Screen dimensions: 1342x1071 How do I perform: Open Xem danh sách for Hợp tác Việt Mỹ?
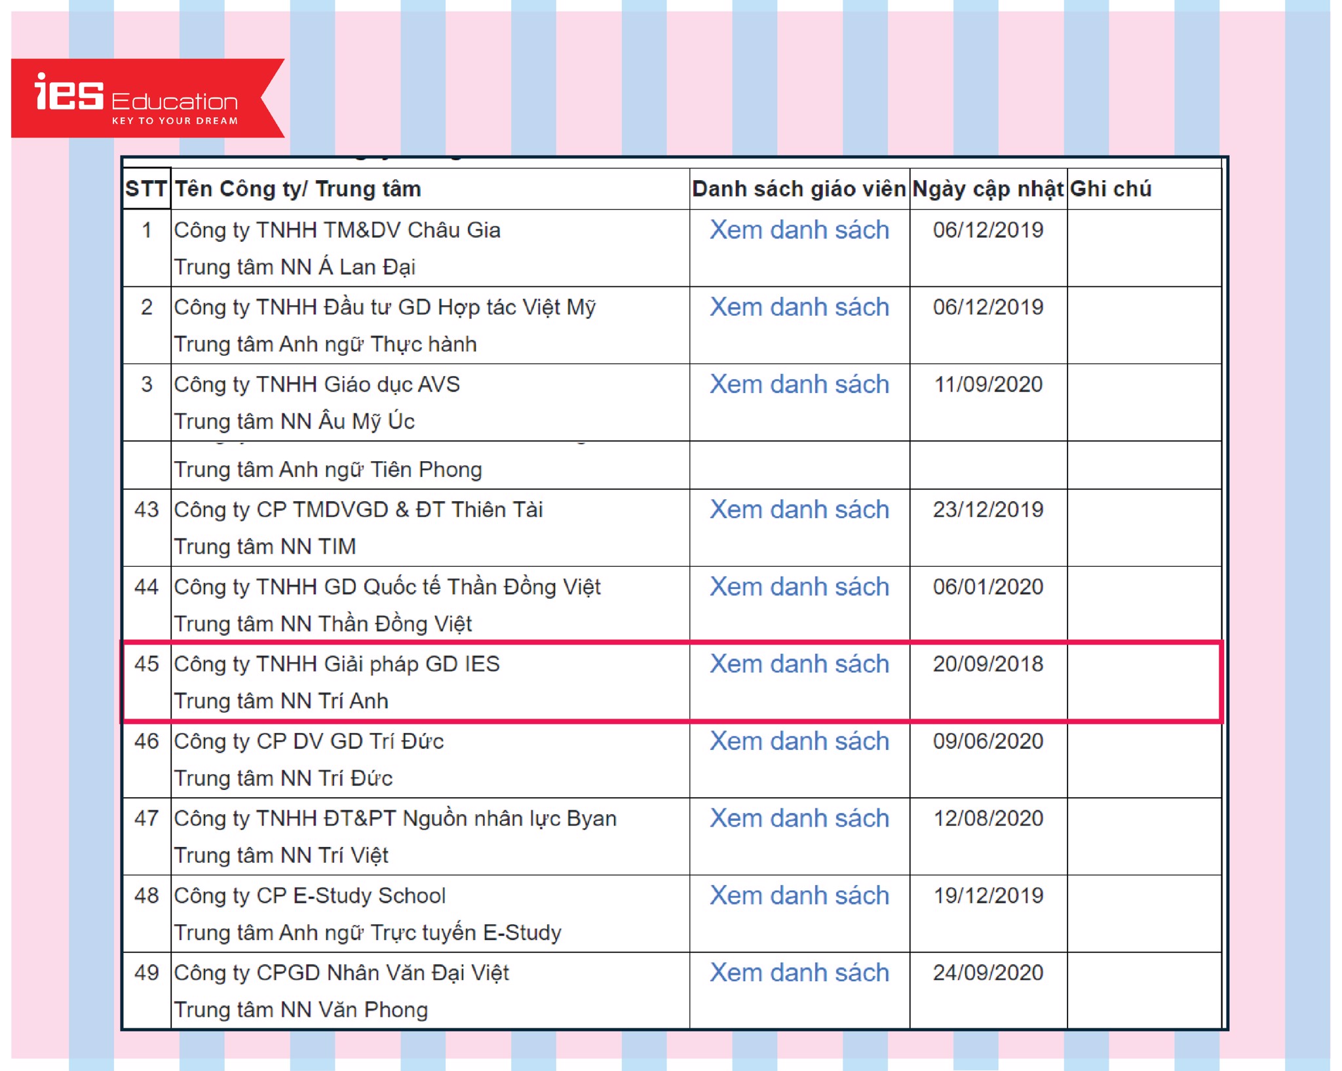tap(799, 307)
